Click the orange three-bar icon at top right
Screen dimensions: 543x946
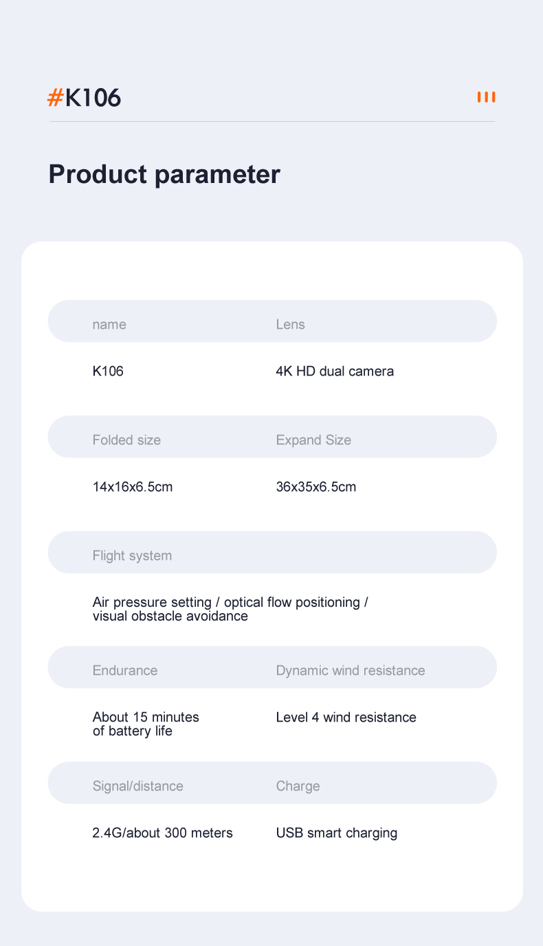coord(487,97)
